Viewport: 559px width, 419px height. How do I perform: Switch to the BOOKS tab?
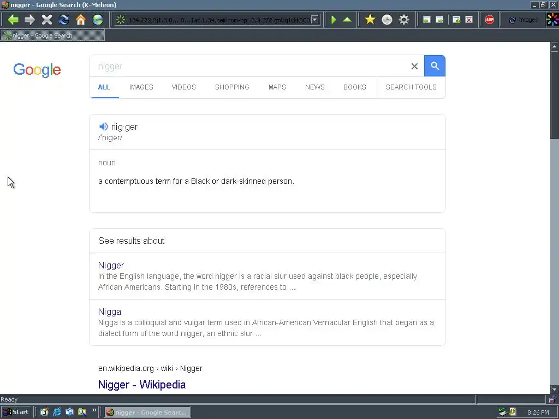pos(355,87)
